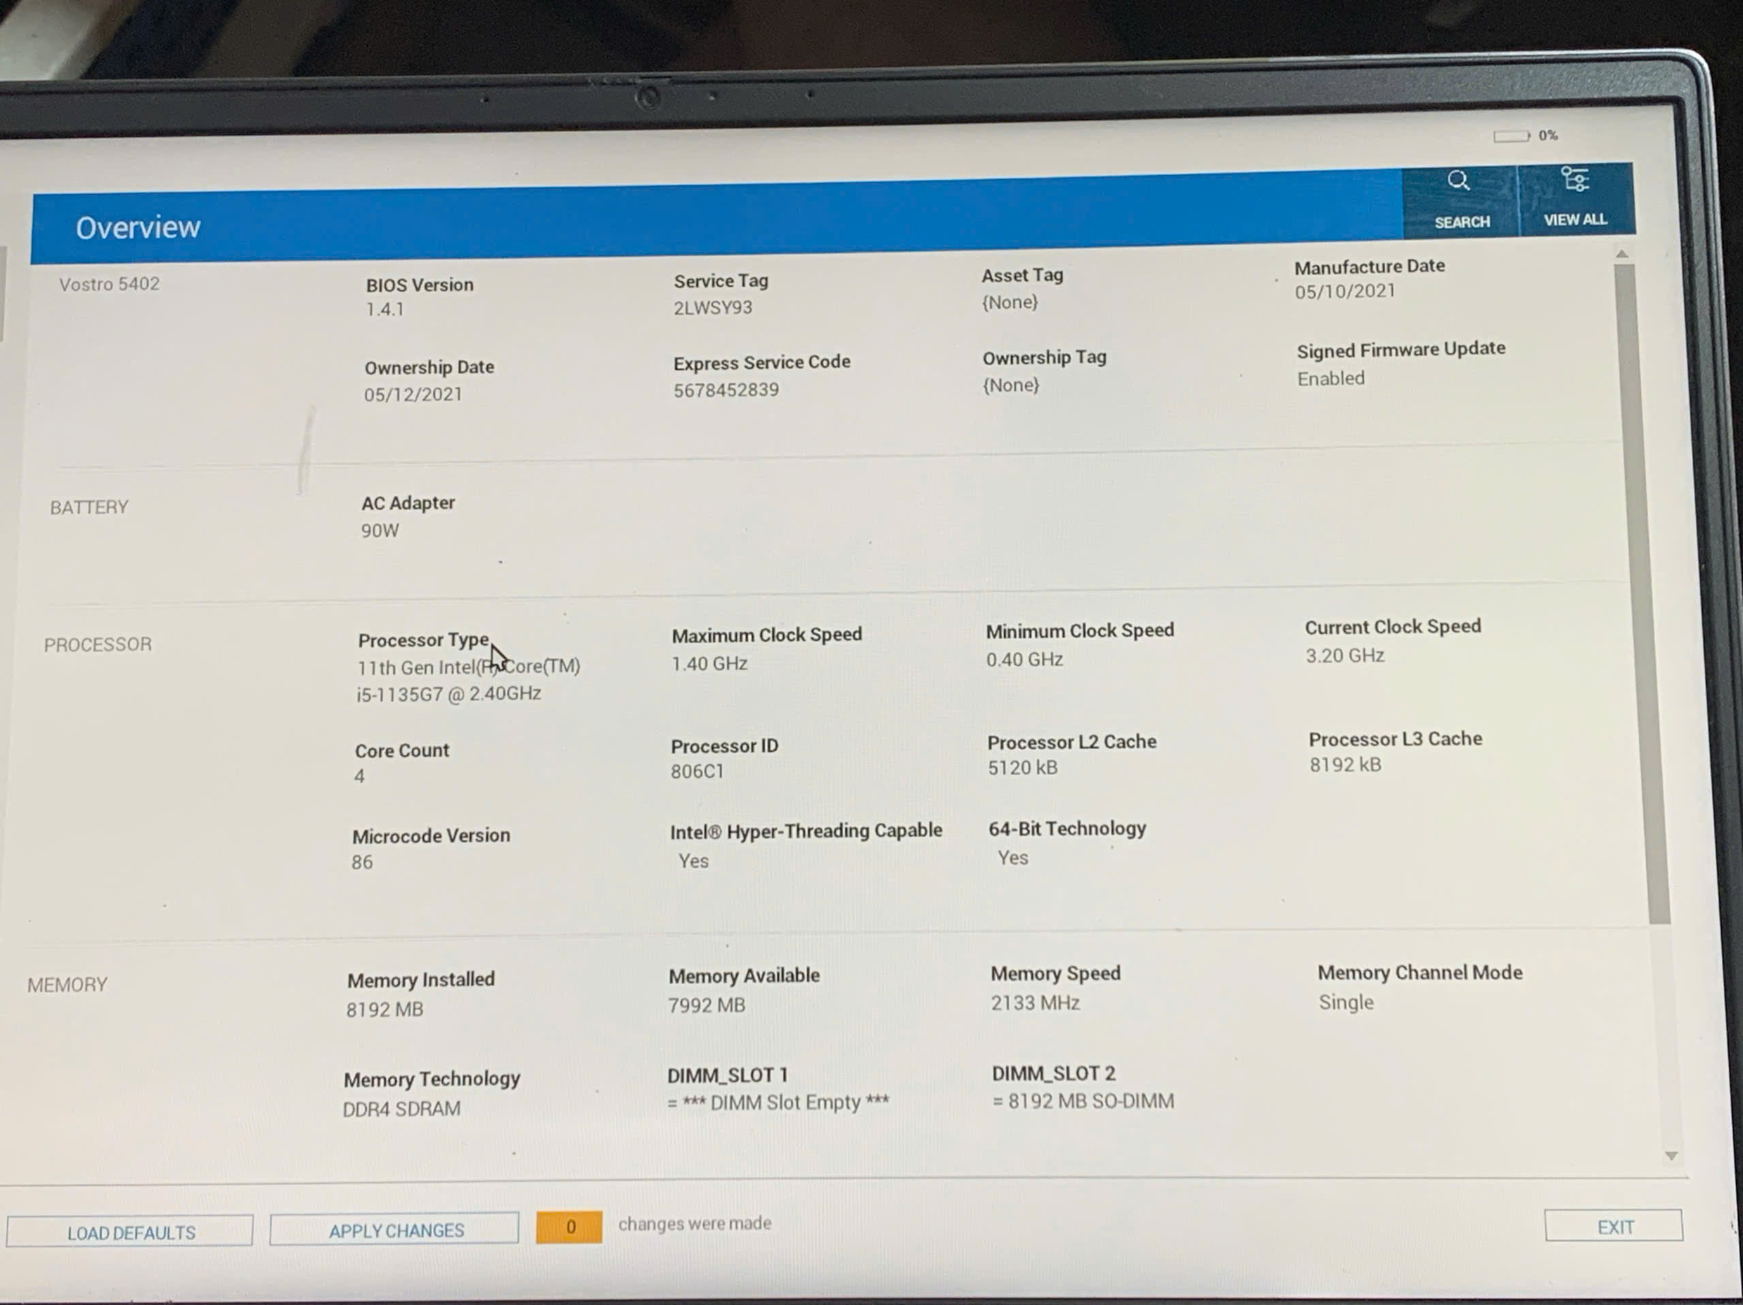Click the EXIT button

point(1613,1226)
